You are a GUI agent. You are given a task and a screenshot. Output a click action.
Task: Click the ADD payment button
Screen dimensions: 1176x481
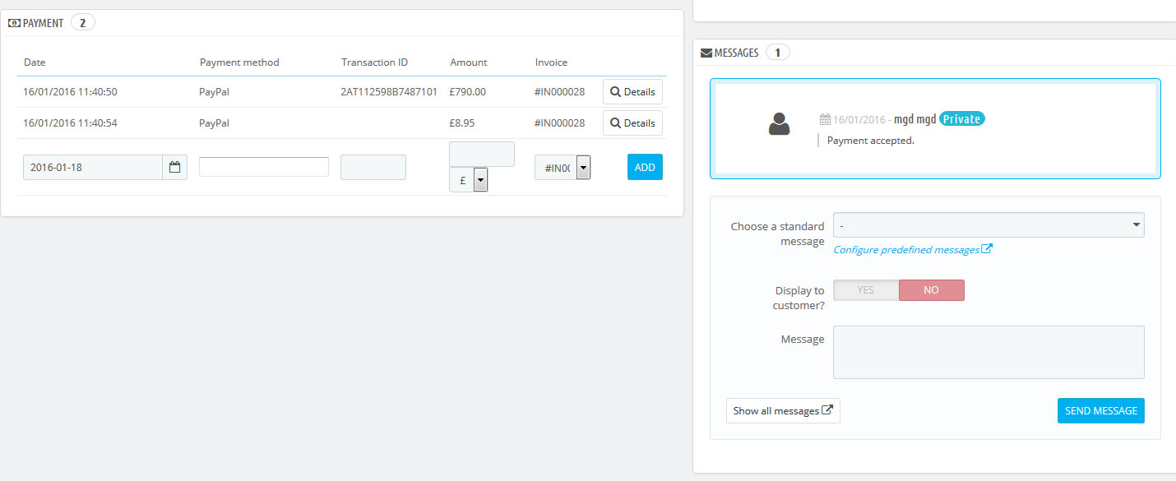click(645, 167)
